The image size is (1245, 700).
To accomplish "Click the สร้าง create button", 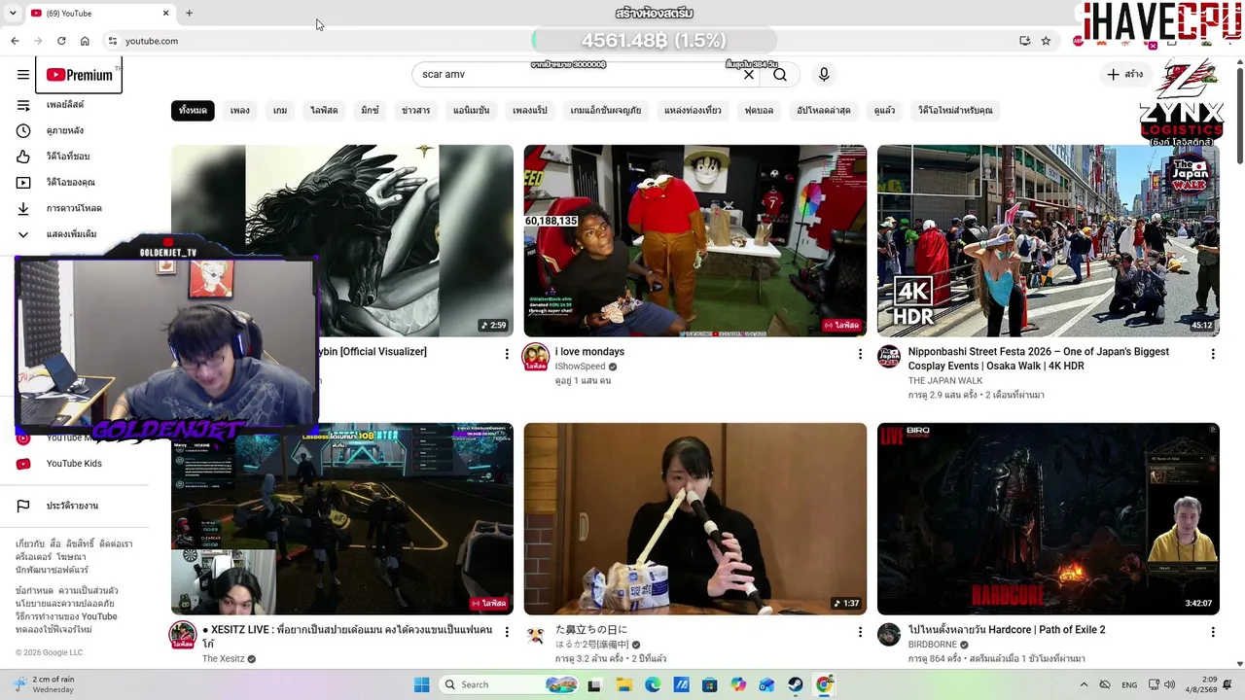I will 1125,75.
